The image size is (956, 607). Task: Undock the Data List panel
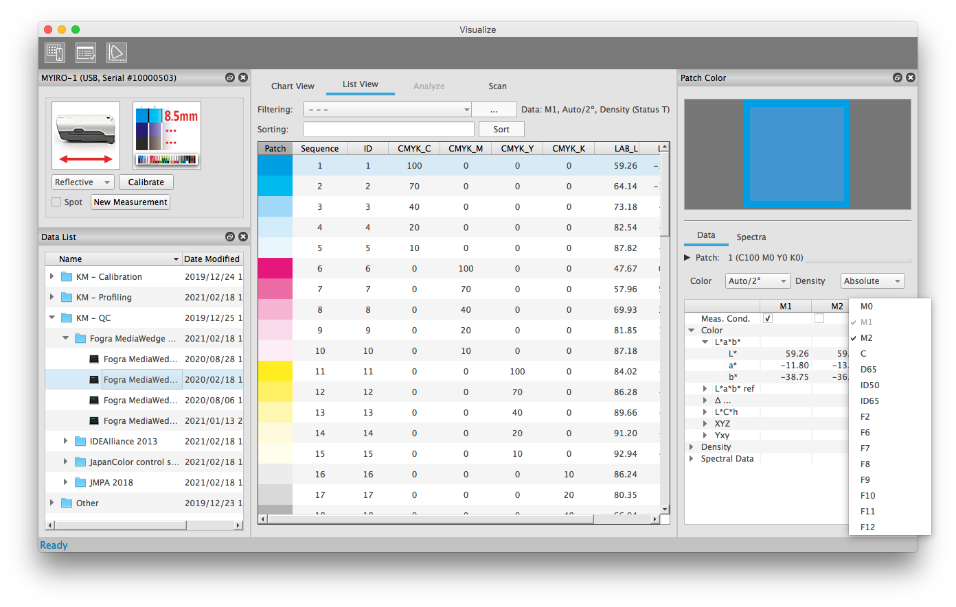click(x=230, y=237)
